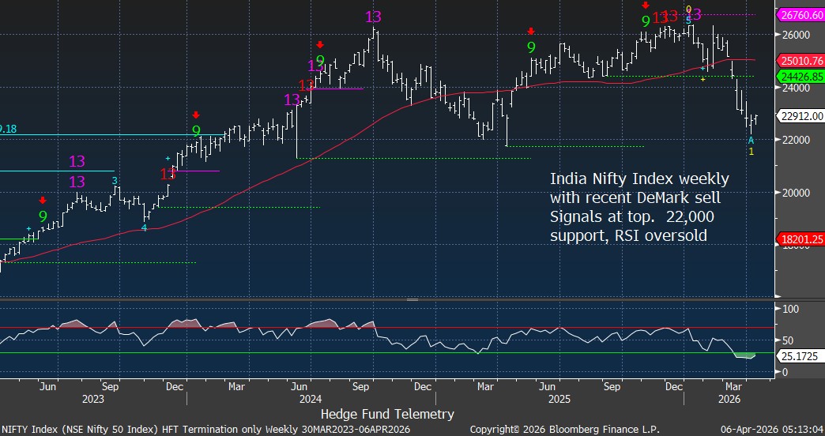Select the India Nifty Index annotation text

pos(635,205)
